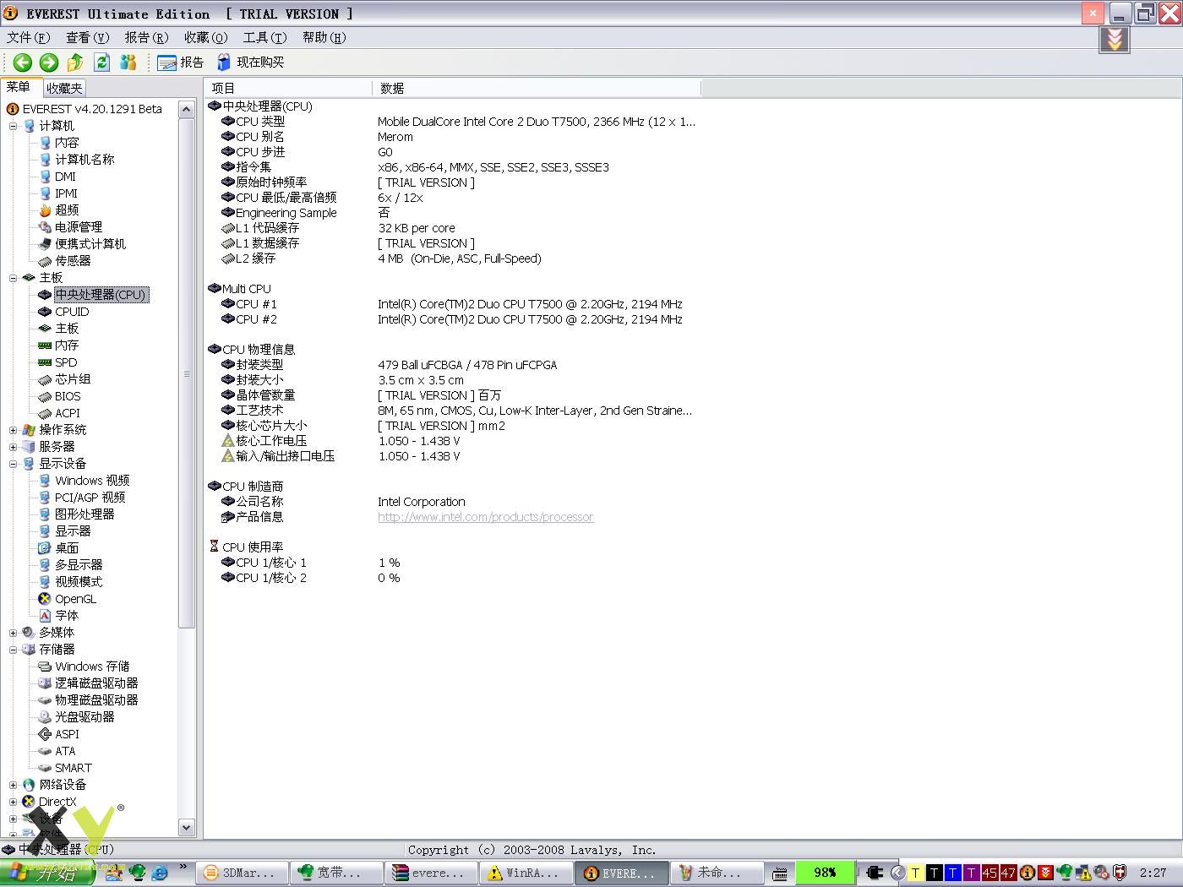Click the people icon in the toolbar
1183x887 pixels.
pyautogui.click(x=128, y=62)
